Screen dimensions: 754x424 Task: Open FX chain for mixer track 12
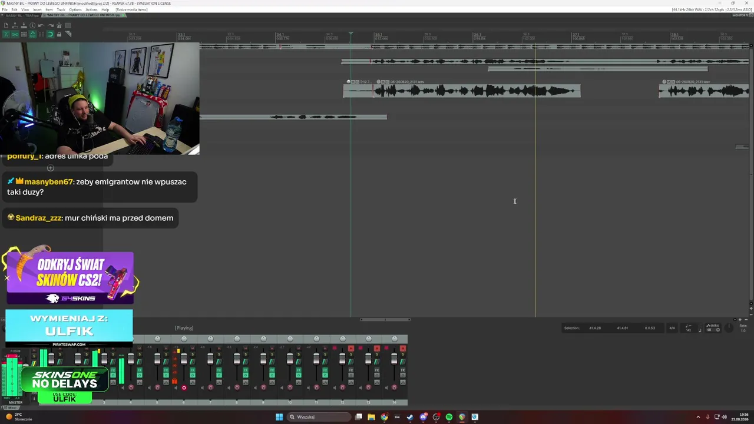(x=350, y=370)
